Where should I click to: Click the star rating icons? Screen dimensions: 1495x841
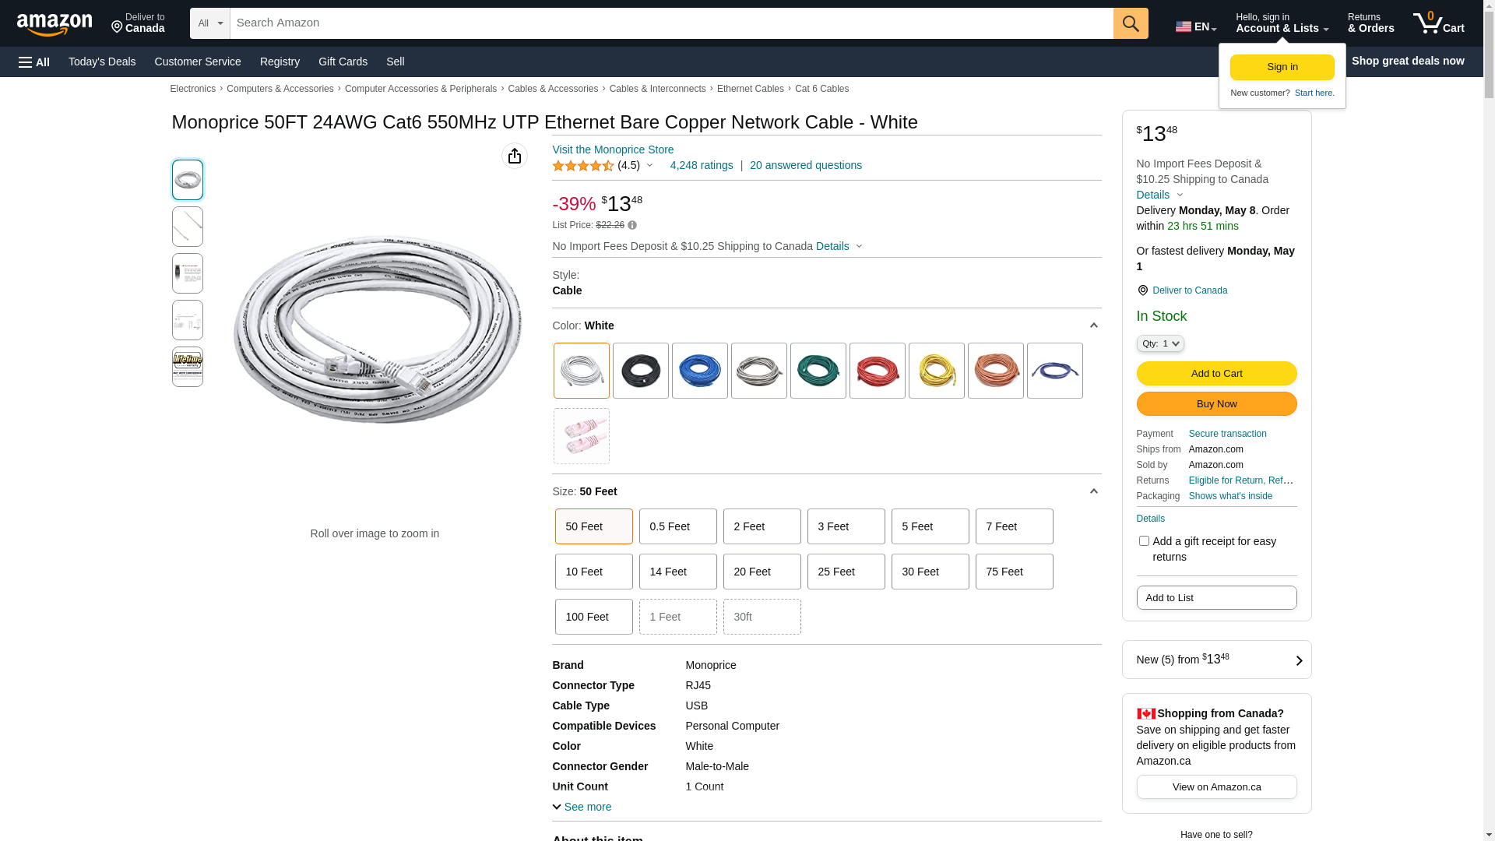[583, 166]
